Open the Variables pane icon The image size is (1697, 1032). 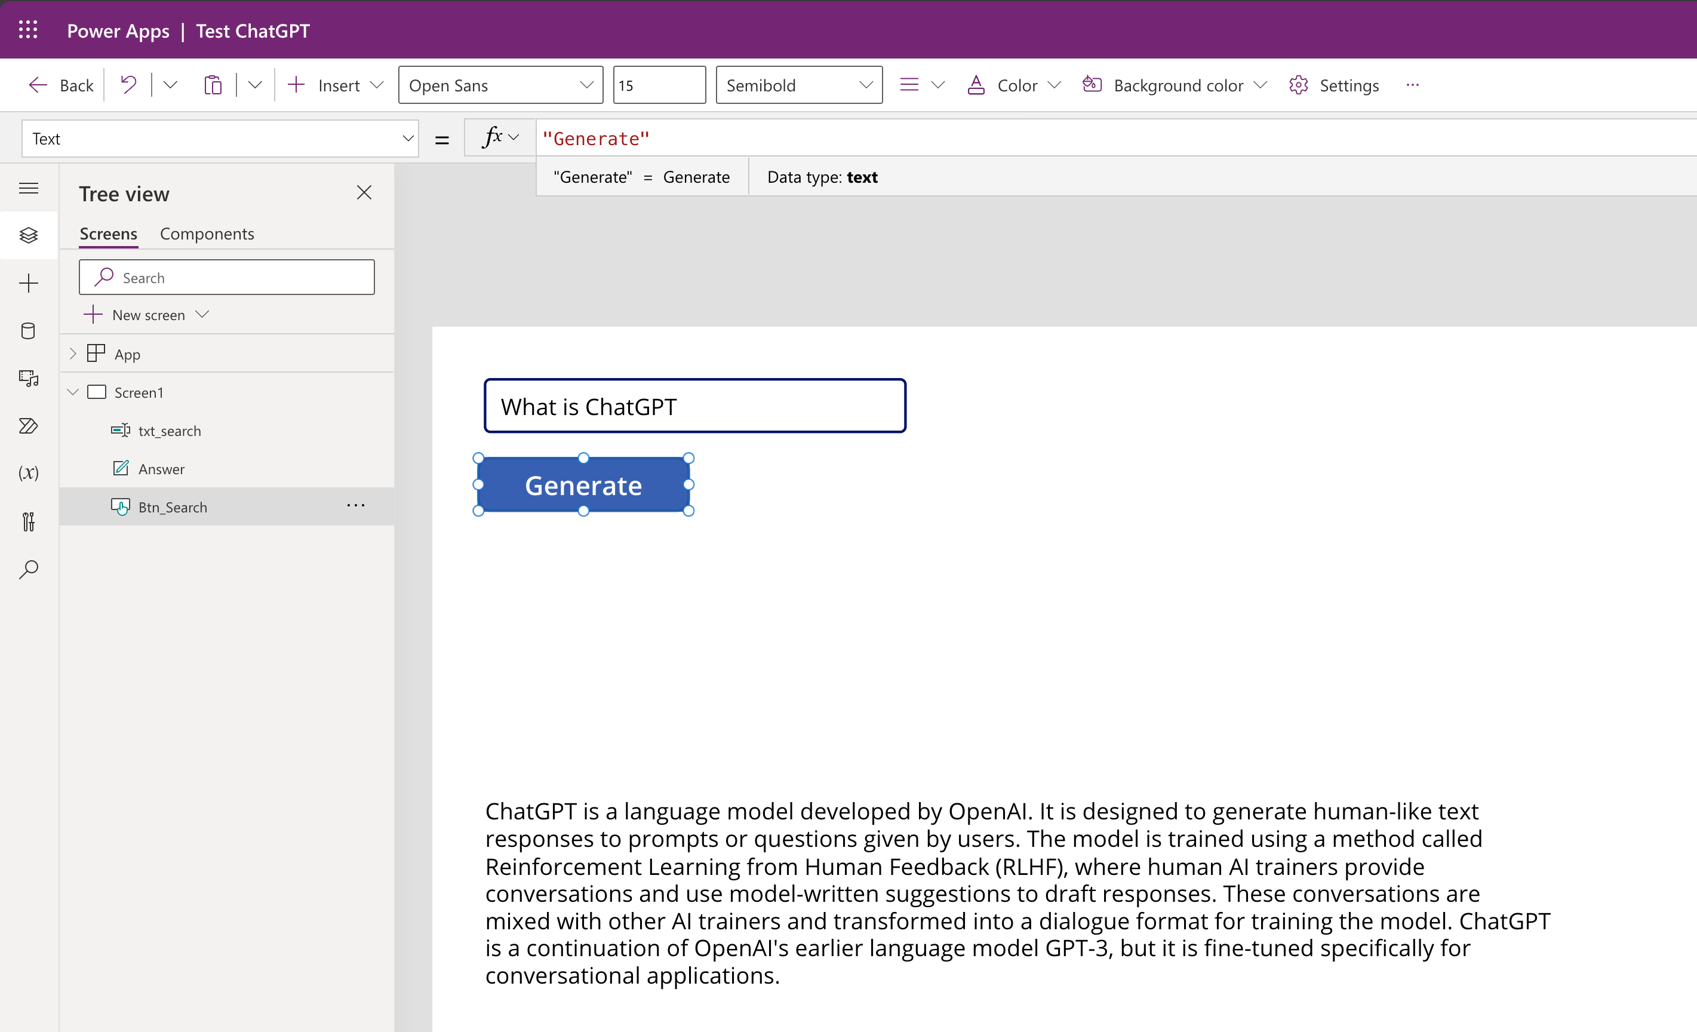(x=28, y=473)
